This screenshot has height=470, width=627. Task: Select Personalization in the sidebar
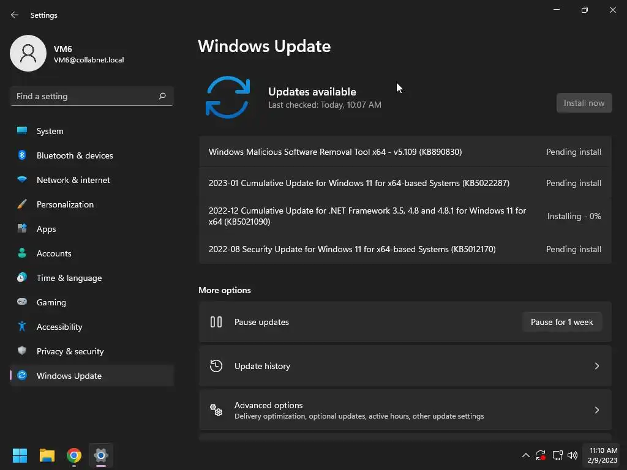[x=92, y=204]
